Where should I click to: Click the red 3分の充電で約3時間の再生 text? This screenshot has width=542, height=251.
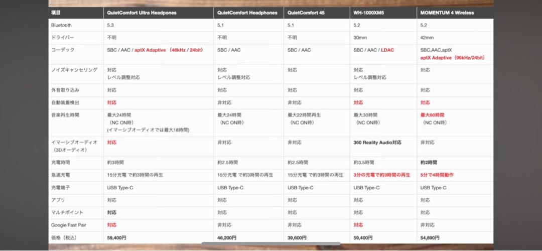[382, 175]
